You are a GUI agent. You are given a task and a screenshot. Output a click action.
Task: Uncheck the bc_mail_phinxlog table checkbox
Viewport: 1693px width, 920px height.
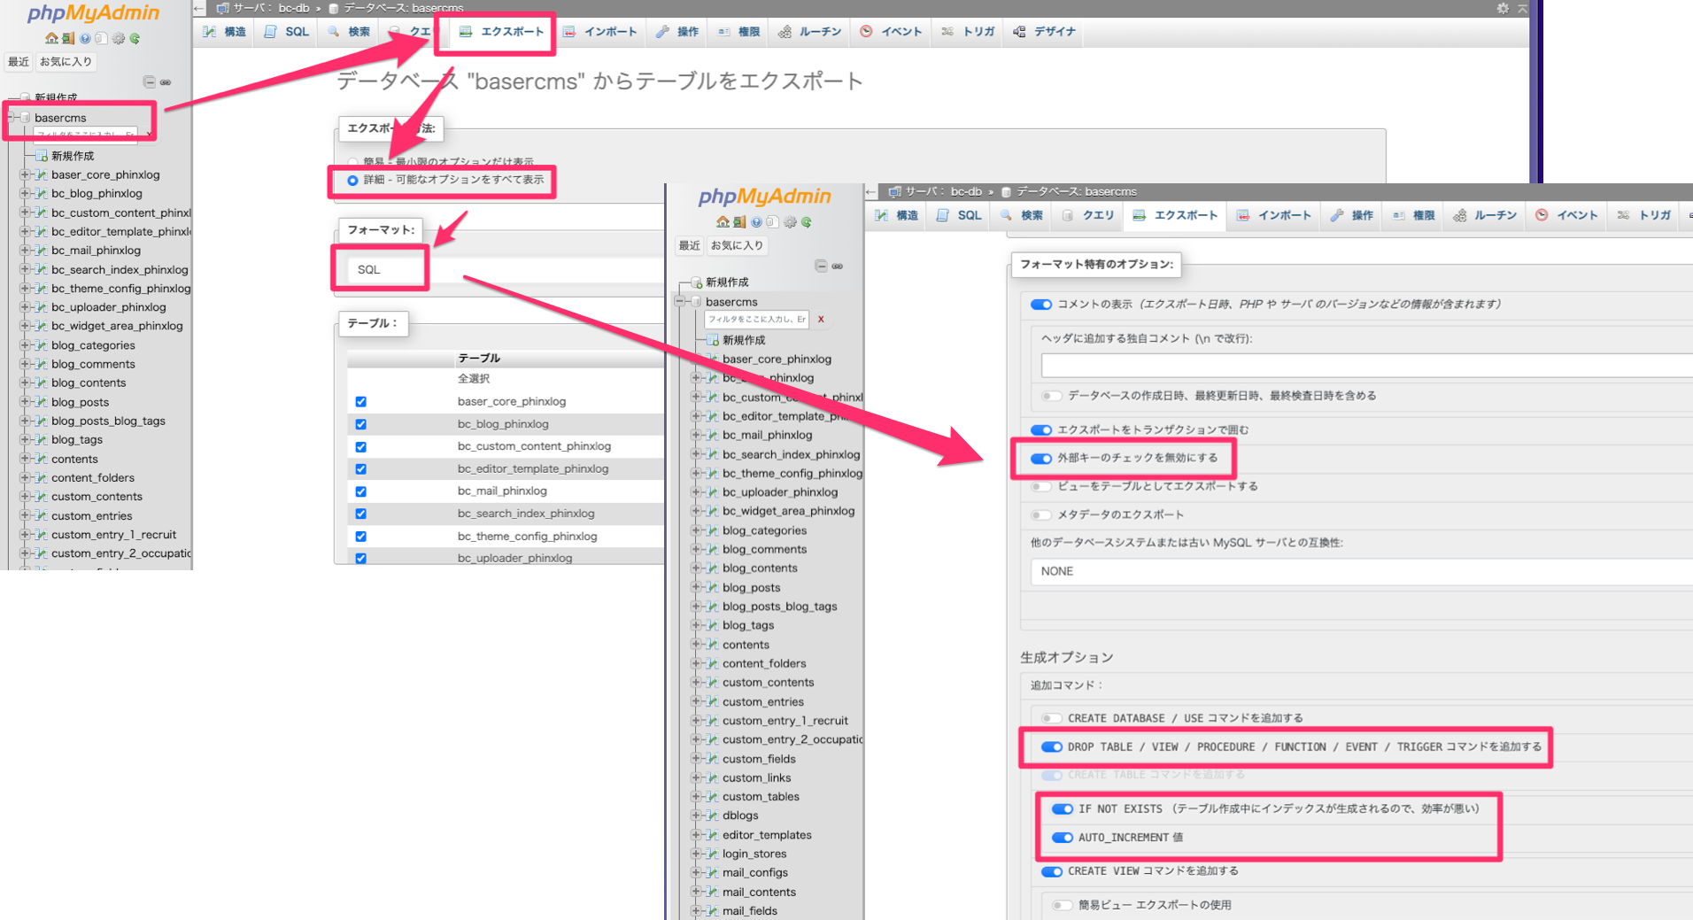coord(360,491)
